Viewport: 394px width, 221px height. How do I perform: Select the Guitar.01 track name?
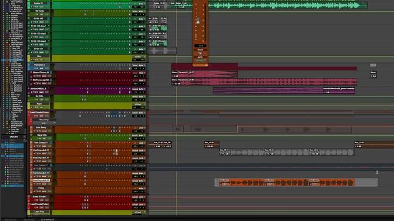(x=39, y=4)
